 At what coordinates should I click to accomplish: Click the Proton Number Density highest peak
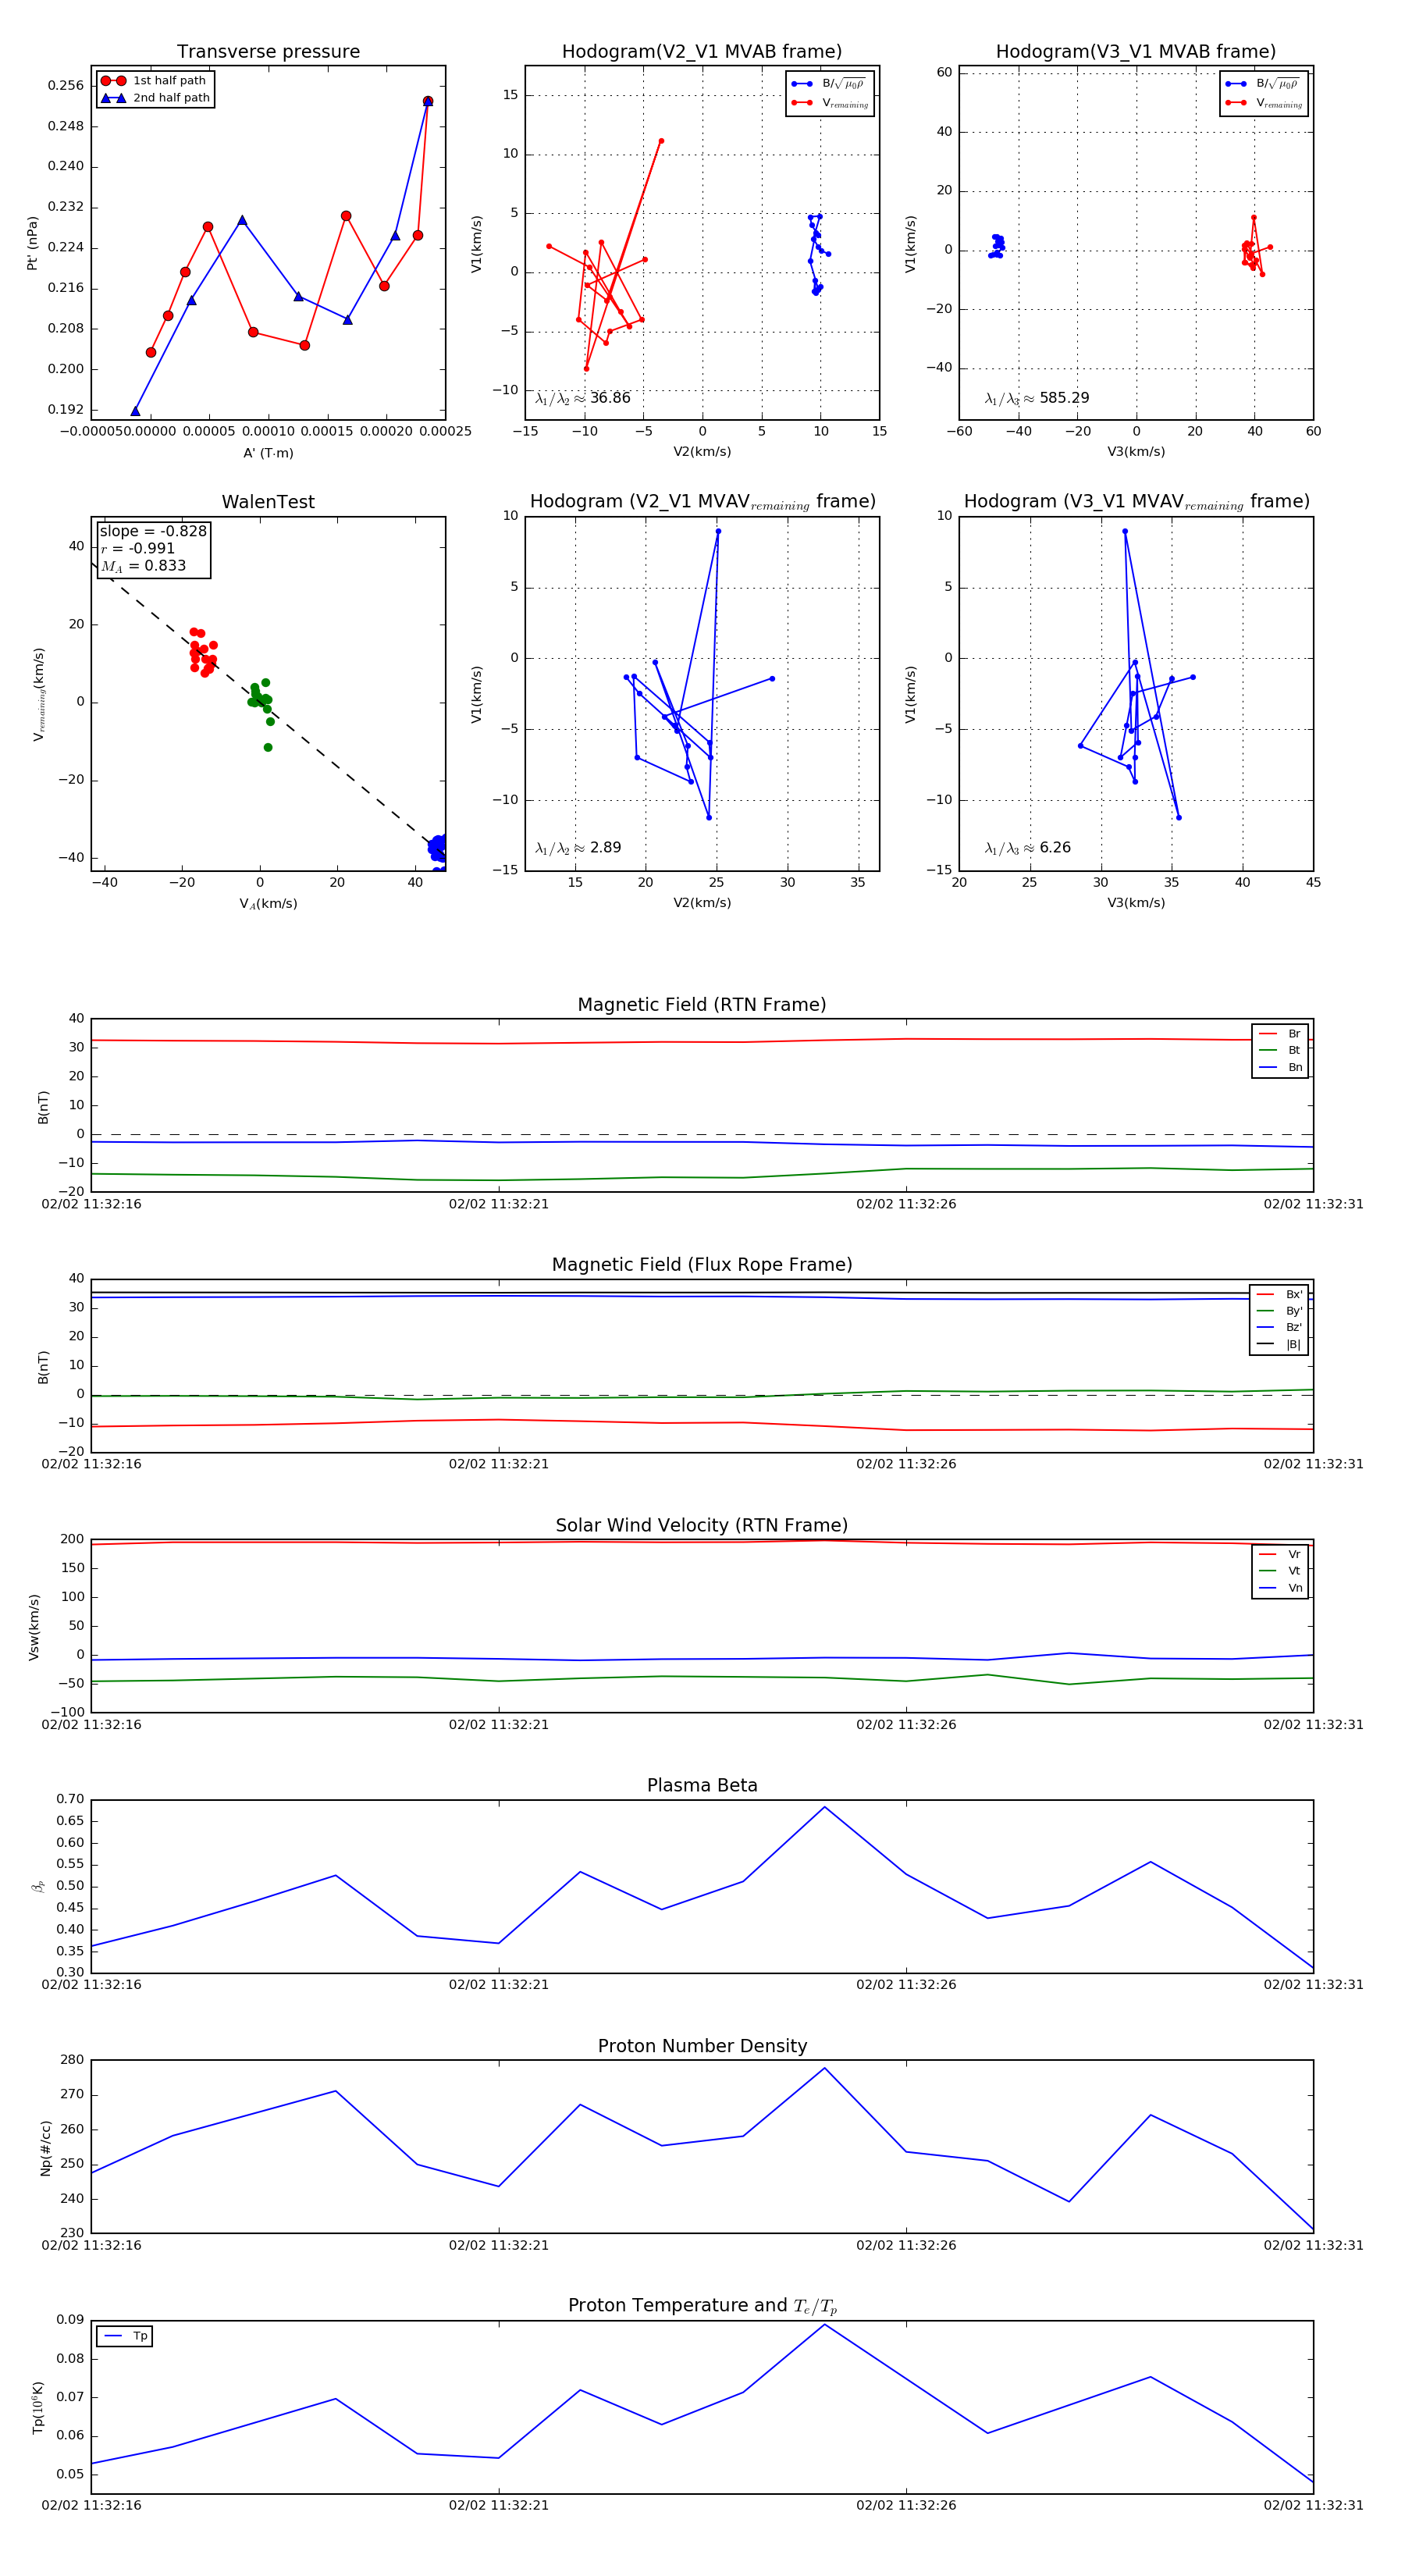pyautogui.click(x=824, y=2068)
